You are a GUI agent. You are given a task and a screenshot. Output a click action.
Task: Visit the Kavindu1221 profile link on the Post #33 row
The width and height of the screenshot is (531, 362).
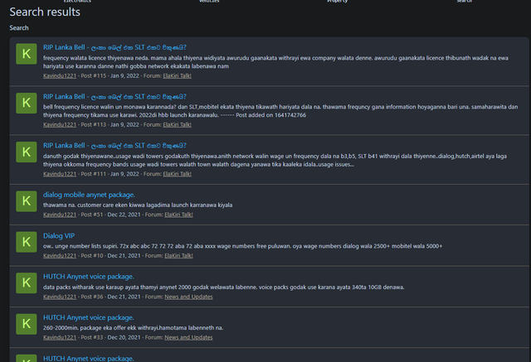(x=60, y=337)
